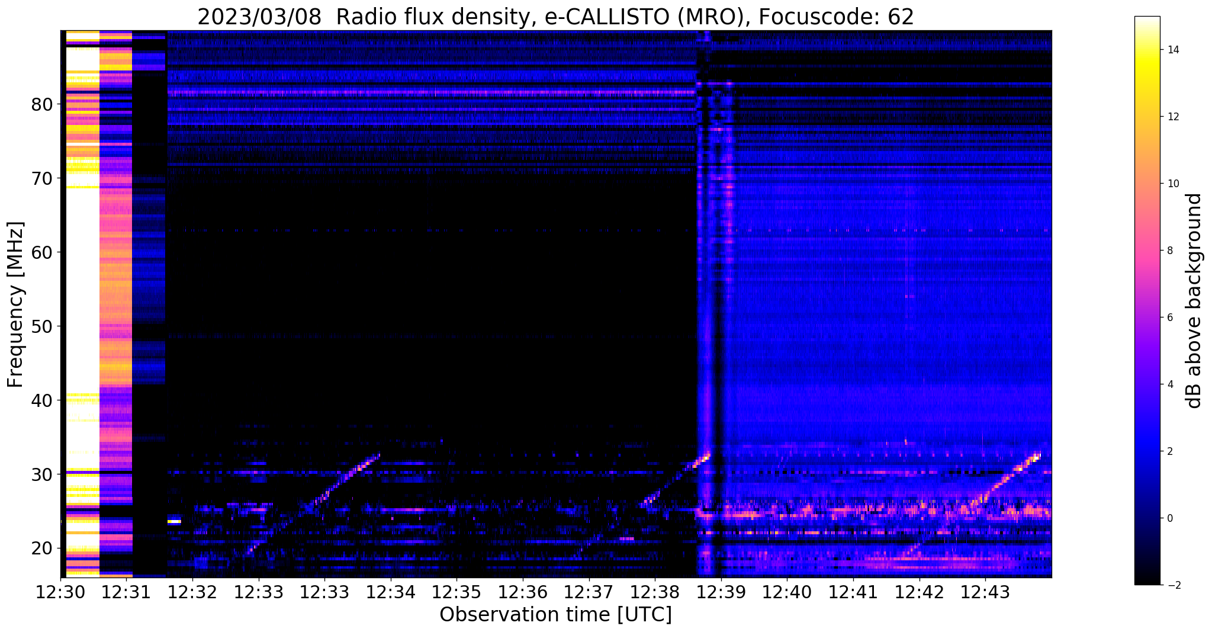Click the colorbar tick value 0
Screen dimensions: 1212x632
[1169, 518]
